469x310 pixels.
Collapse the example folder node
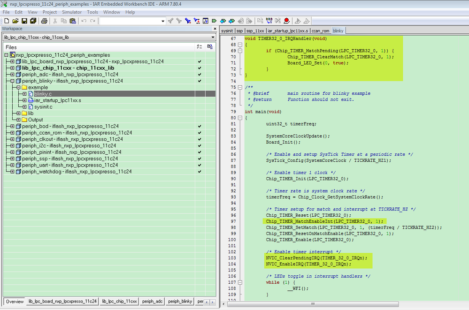pyautogui.click(x=19, y=88)
